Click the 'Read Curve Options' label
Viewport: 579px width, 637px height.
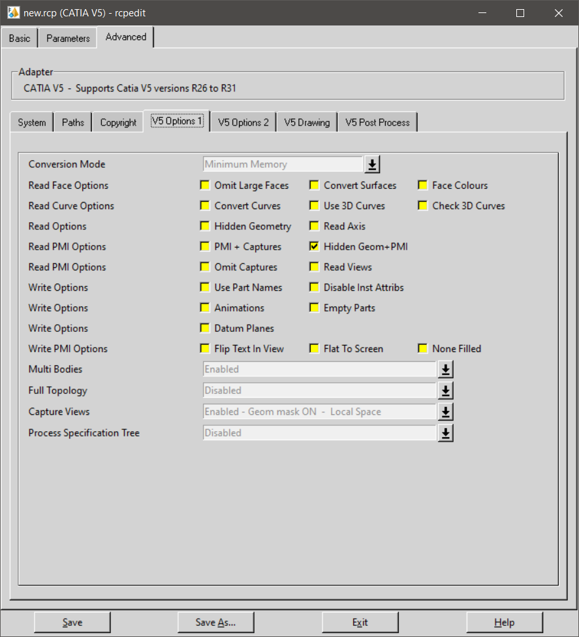point(71,206)
